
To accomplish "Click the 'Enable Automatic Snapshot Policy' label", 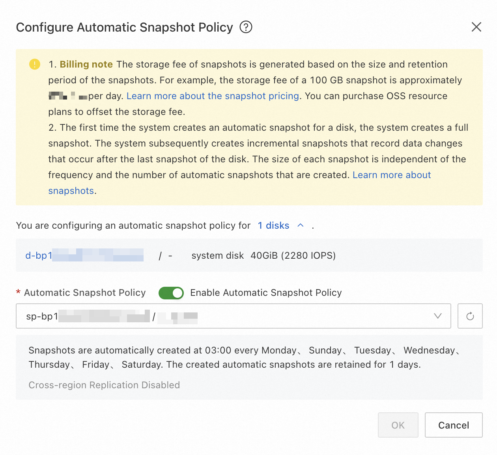I will 266,293.
